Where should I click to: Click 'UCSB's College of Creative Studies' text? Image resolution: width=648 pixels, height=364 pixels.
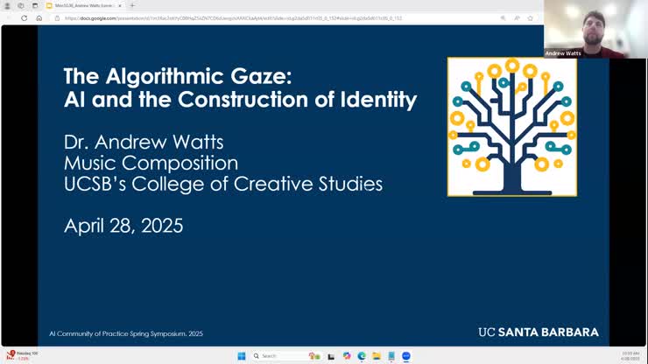(x=223, y=185)
